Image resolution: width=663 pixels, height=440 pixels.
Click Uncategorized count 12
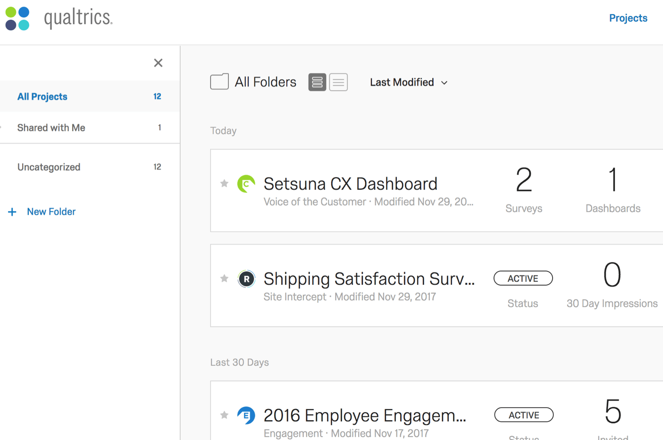click(157, 167)
